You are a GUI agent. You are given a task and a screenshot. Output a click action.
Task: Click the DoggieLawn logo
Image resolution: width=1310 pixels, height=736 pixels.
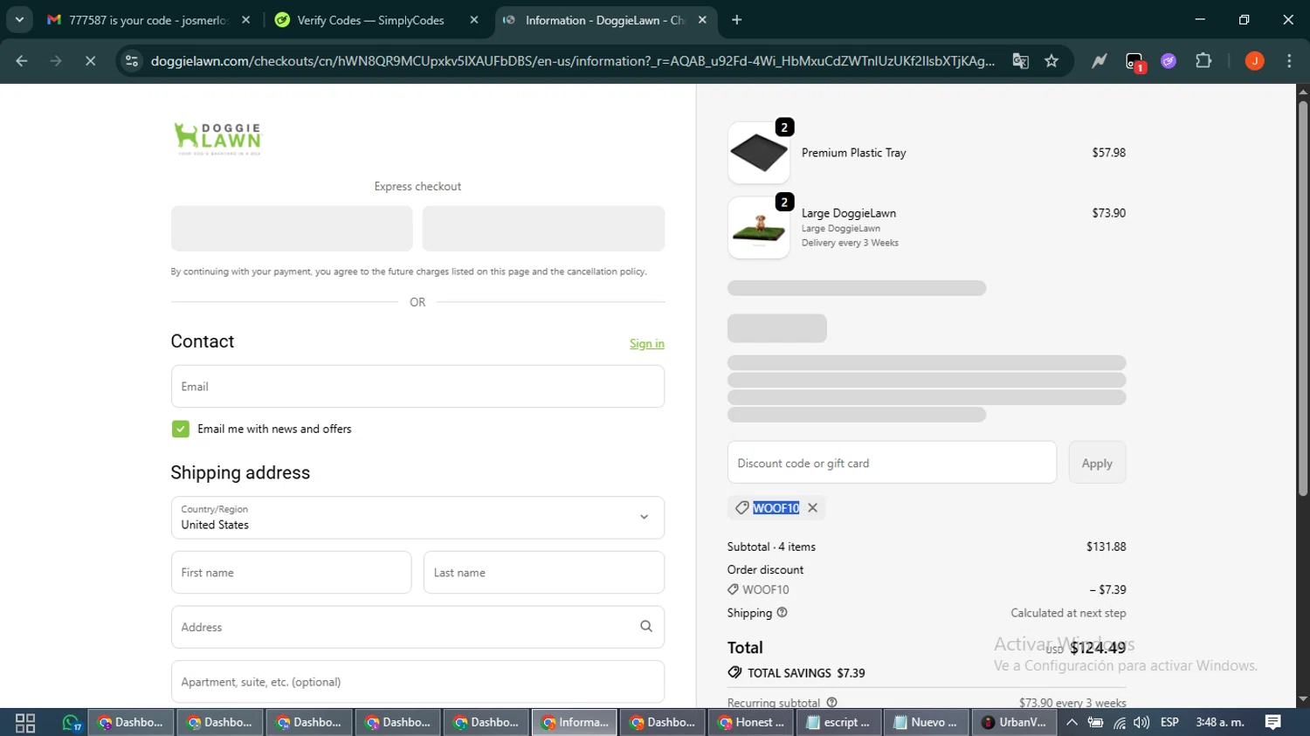217,138
